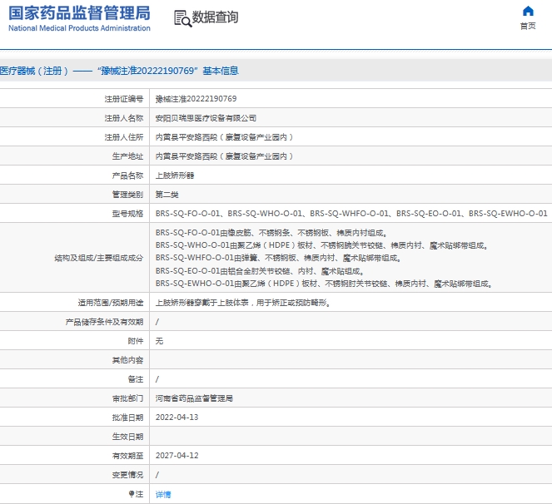
Task: Click National Medical Products Administration subtitle
Action: point(79,28)
